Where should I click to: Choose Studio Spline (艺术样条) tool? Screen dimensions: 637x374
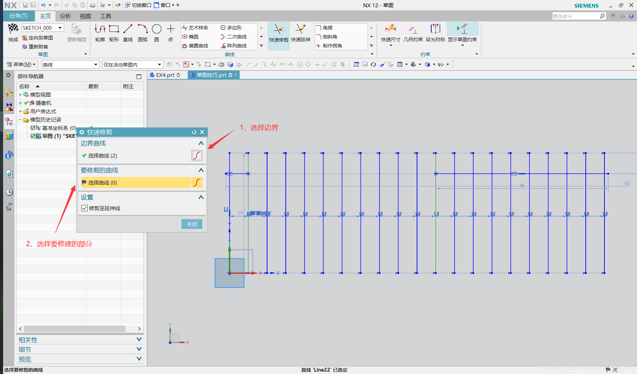(195, 28)
